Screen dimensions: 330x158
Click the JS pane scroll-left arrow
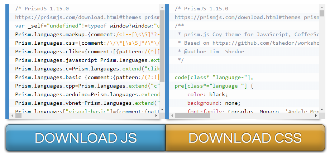tap(12, 115)
